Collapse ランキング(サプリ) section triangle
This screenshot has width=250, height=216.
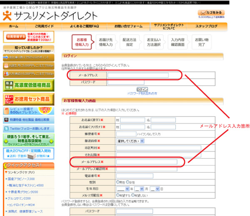pos(6,172)
